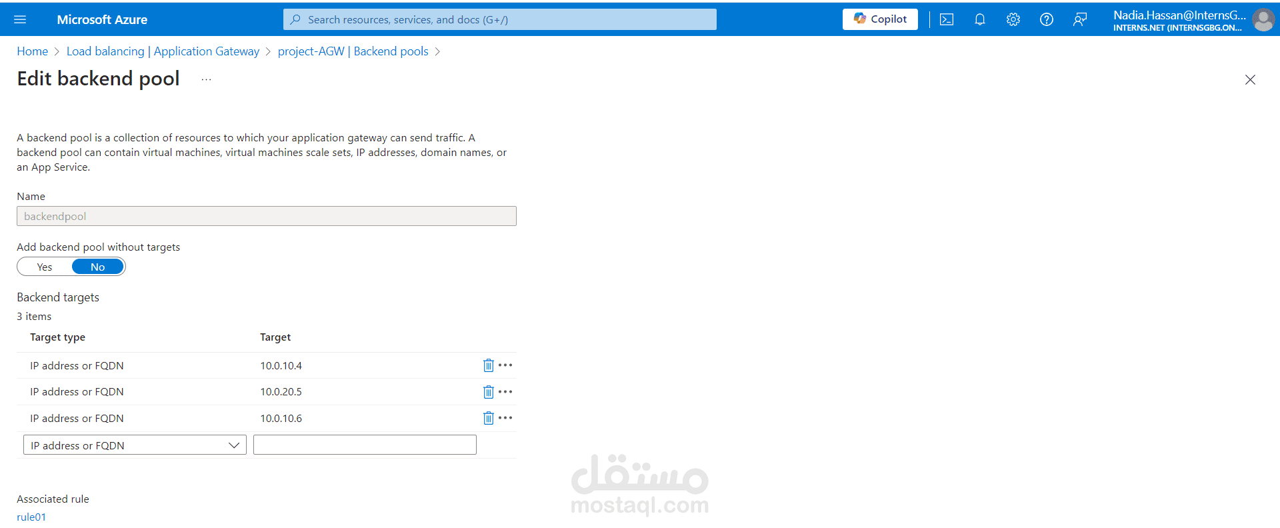The image size is (1280, 528).
Task: Open more options for target 10.0.20.5
Action: [505, 392]
